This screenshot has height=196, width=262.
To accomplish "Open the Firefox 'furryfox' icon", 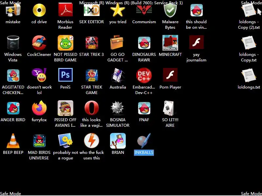I will (x=39, y=108).
